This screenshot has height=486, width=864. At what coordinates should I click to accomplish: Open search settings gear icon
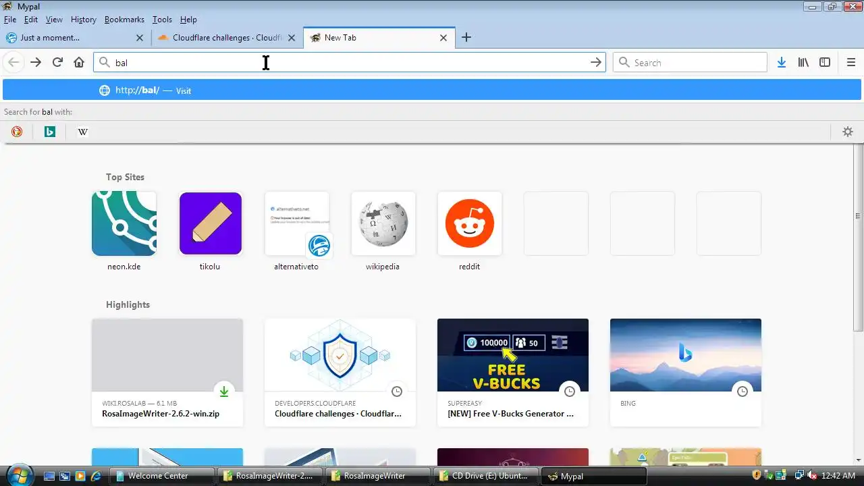pos(848,132)
